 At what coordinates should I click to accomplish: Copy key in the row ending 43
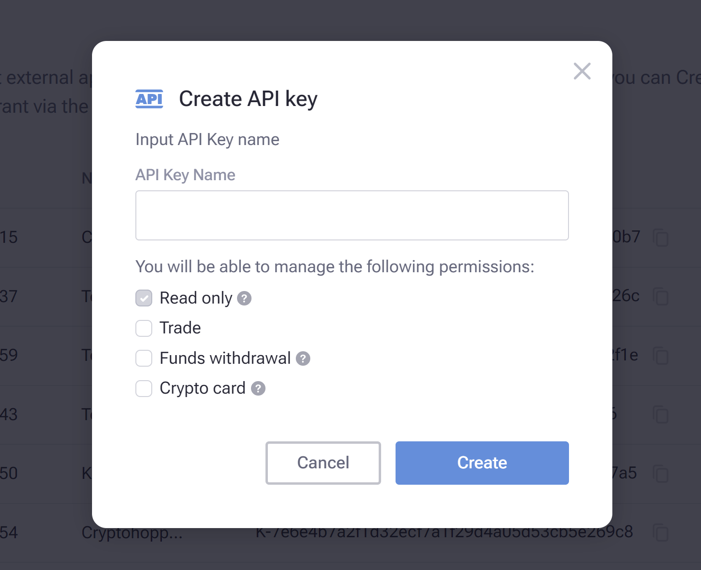point(661,415)
